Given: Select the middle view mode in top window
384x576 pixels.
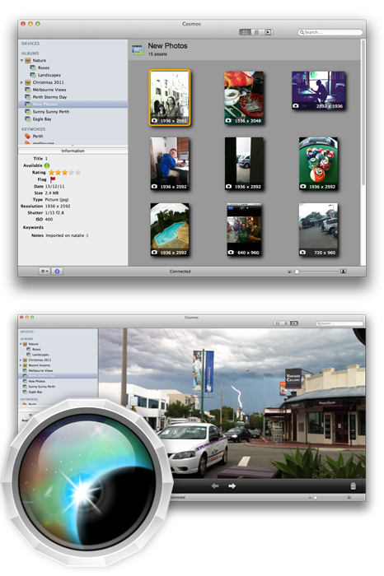Looking at the screenshot, I should pos(257,32).
